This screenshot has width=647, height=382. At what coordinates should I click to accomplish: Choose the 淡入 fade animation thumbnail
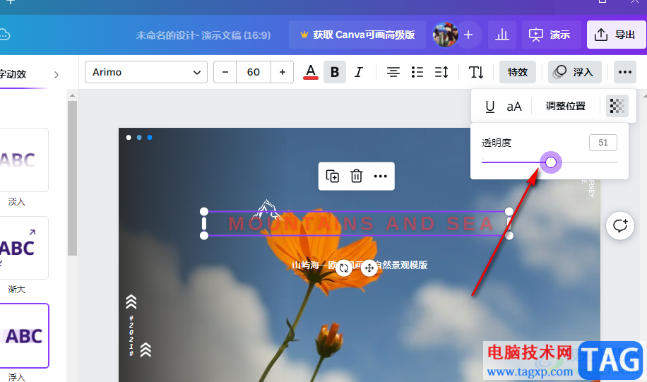pos(24,160)
